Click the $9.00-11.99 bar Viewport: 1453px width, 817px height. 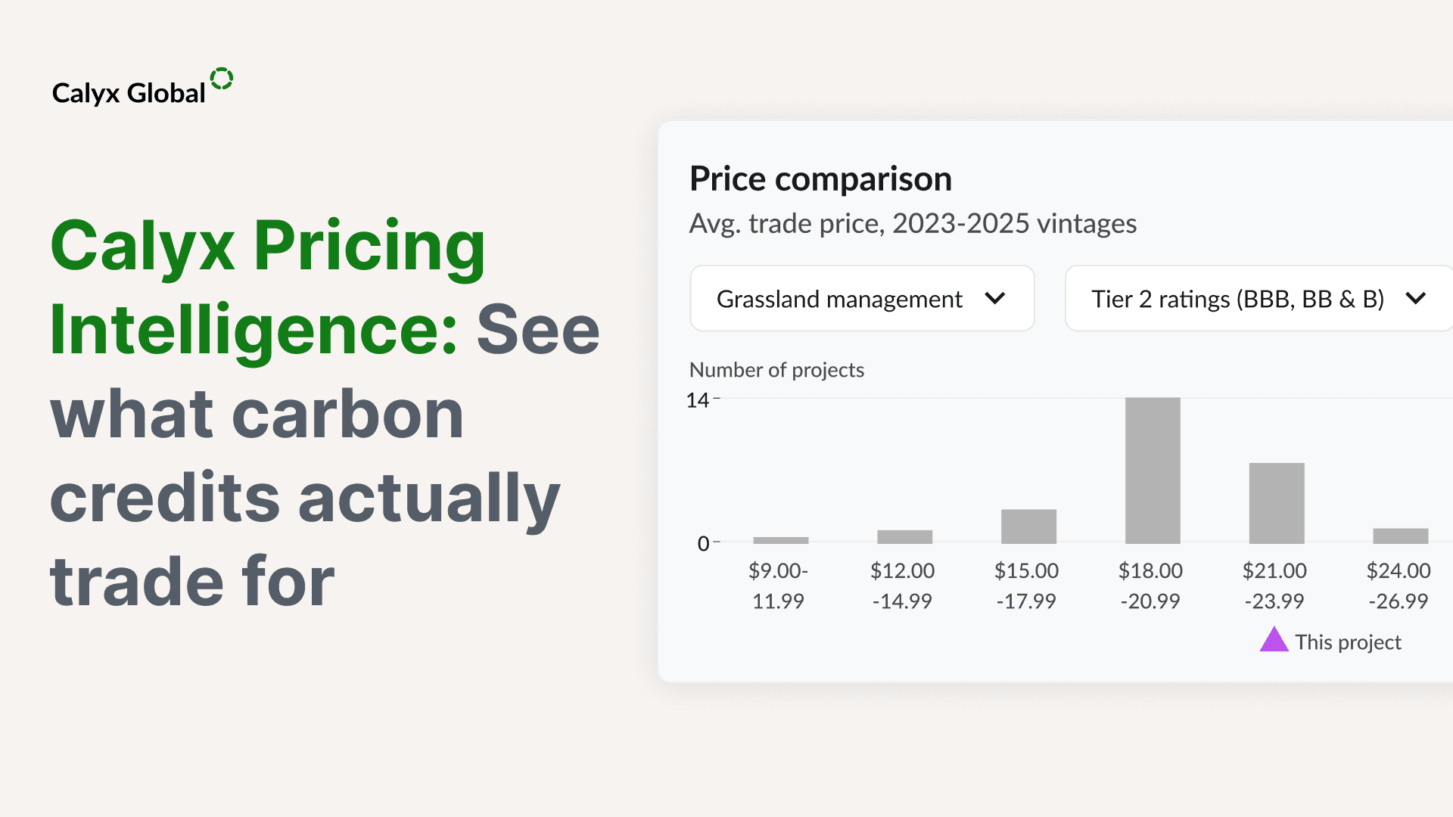coord(780,540)
